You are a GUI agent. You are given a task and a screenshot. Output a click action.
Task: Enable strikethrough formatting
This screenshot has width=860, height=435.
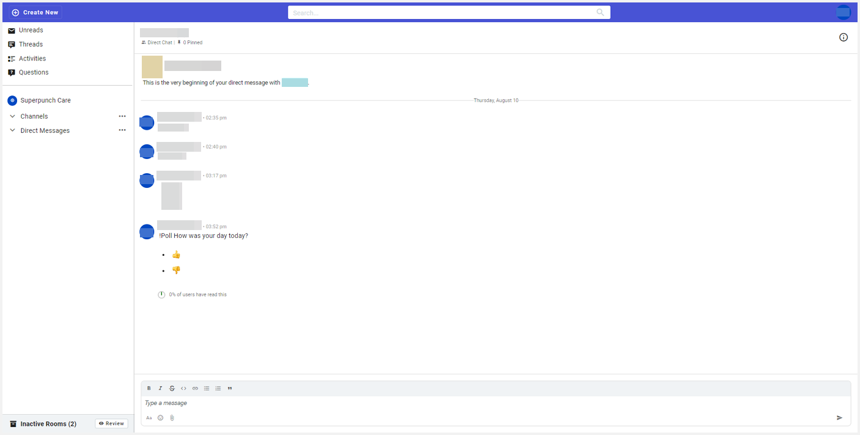pos(172,388)
